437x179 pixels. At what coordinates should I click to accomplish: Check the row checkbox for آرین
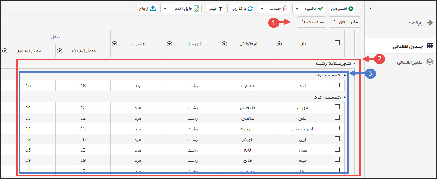coord(337,139)
